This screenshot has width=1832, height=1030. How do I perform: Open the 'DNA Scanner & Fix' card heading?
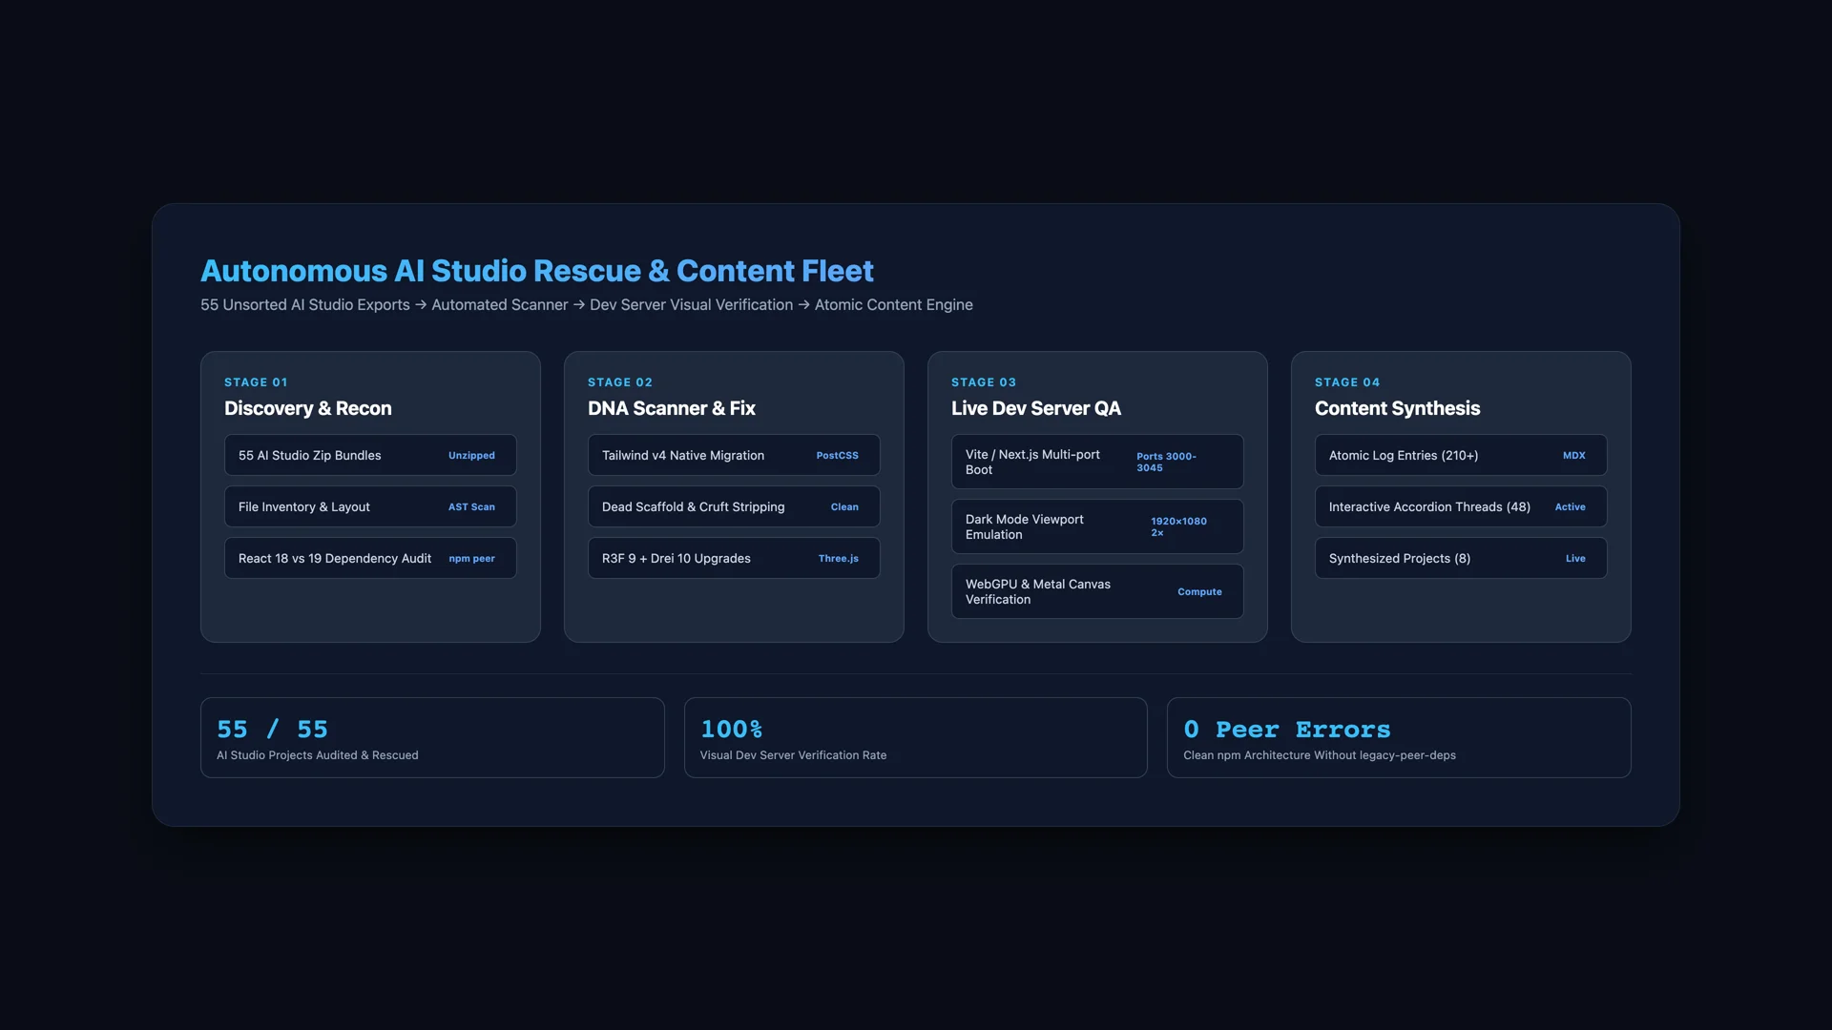click(671, 408)
